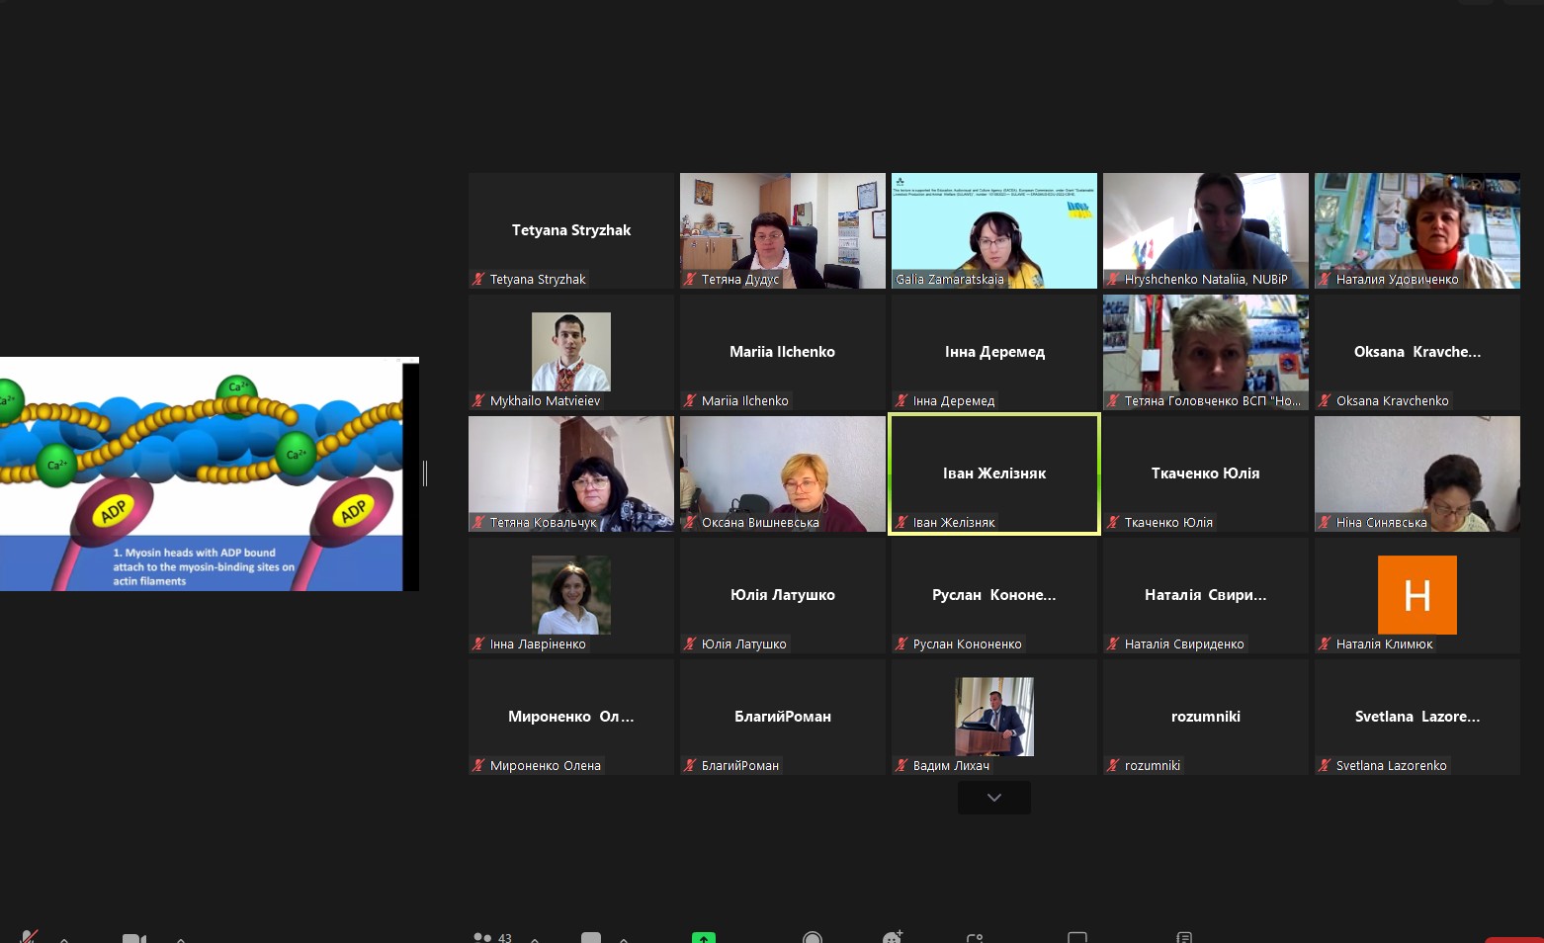Screen dimensions: 1544x943
Task: Click large Юлія Латушко name in tile
Action: [x=783, y=595]
